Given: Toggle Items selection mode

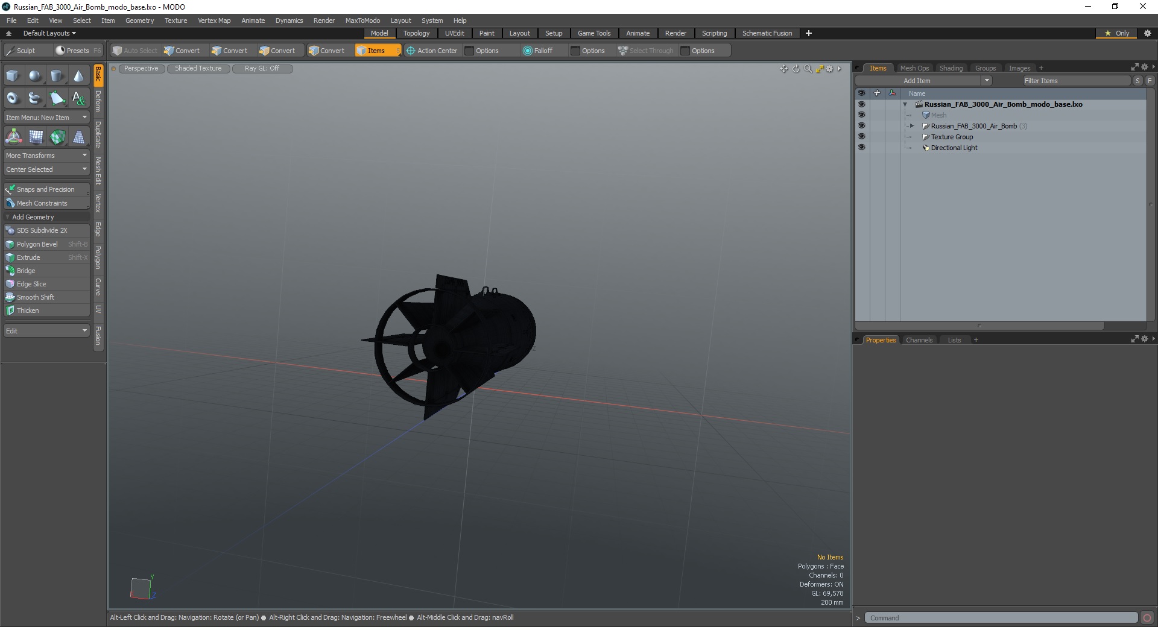Looking at the screenshot, I should coord(377,51).
